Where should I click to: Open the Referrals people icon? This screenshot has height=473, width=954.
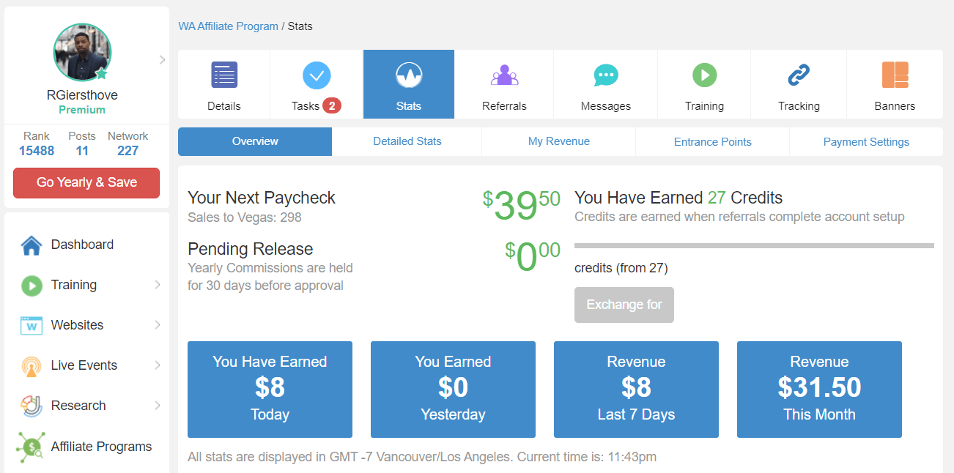pos(504,75)
